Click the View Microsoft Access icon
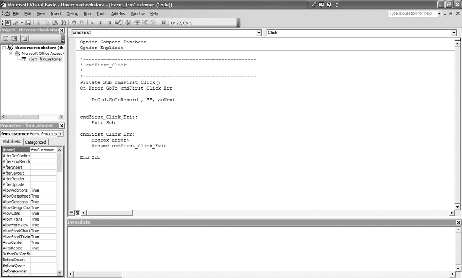Viewport: 462px width, 278px height. 8,23
